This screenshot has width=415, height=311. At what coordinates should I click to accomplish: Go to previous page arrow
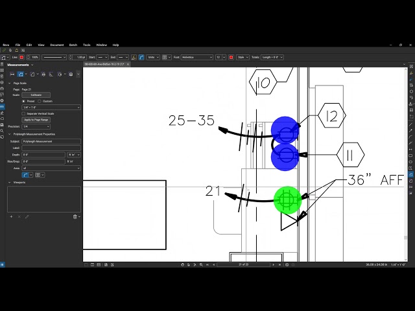[x=214, y=264]
